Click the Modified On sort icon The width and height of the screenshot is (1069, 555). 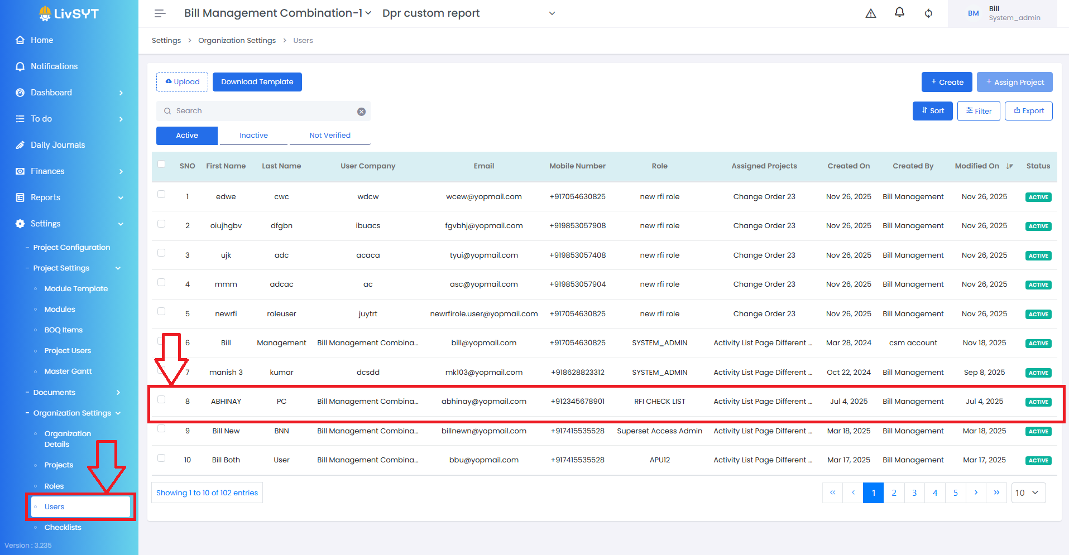coord(1009,166)
